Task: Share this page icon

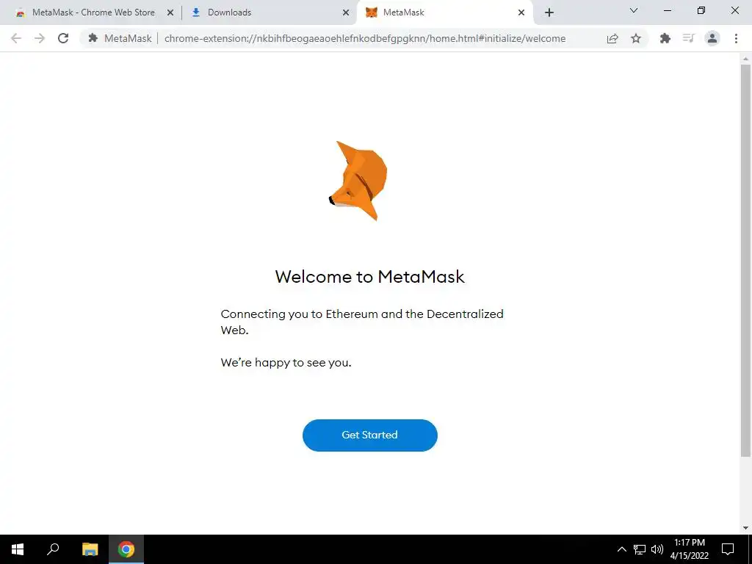Action: [x=612, y=38]
